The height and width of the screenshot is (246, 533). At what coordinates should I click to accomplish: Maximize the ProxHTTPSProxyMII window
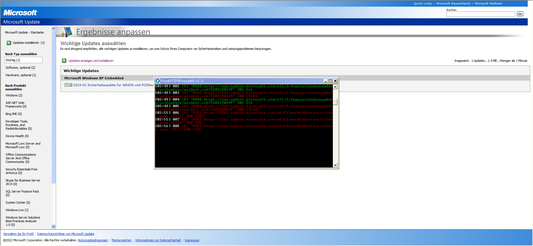tap(330, 81)
